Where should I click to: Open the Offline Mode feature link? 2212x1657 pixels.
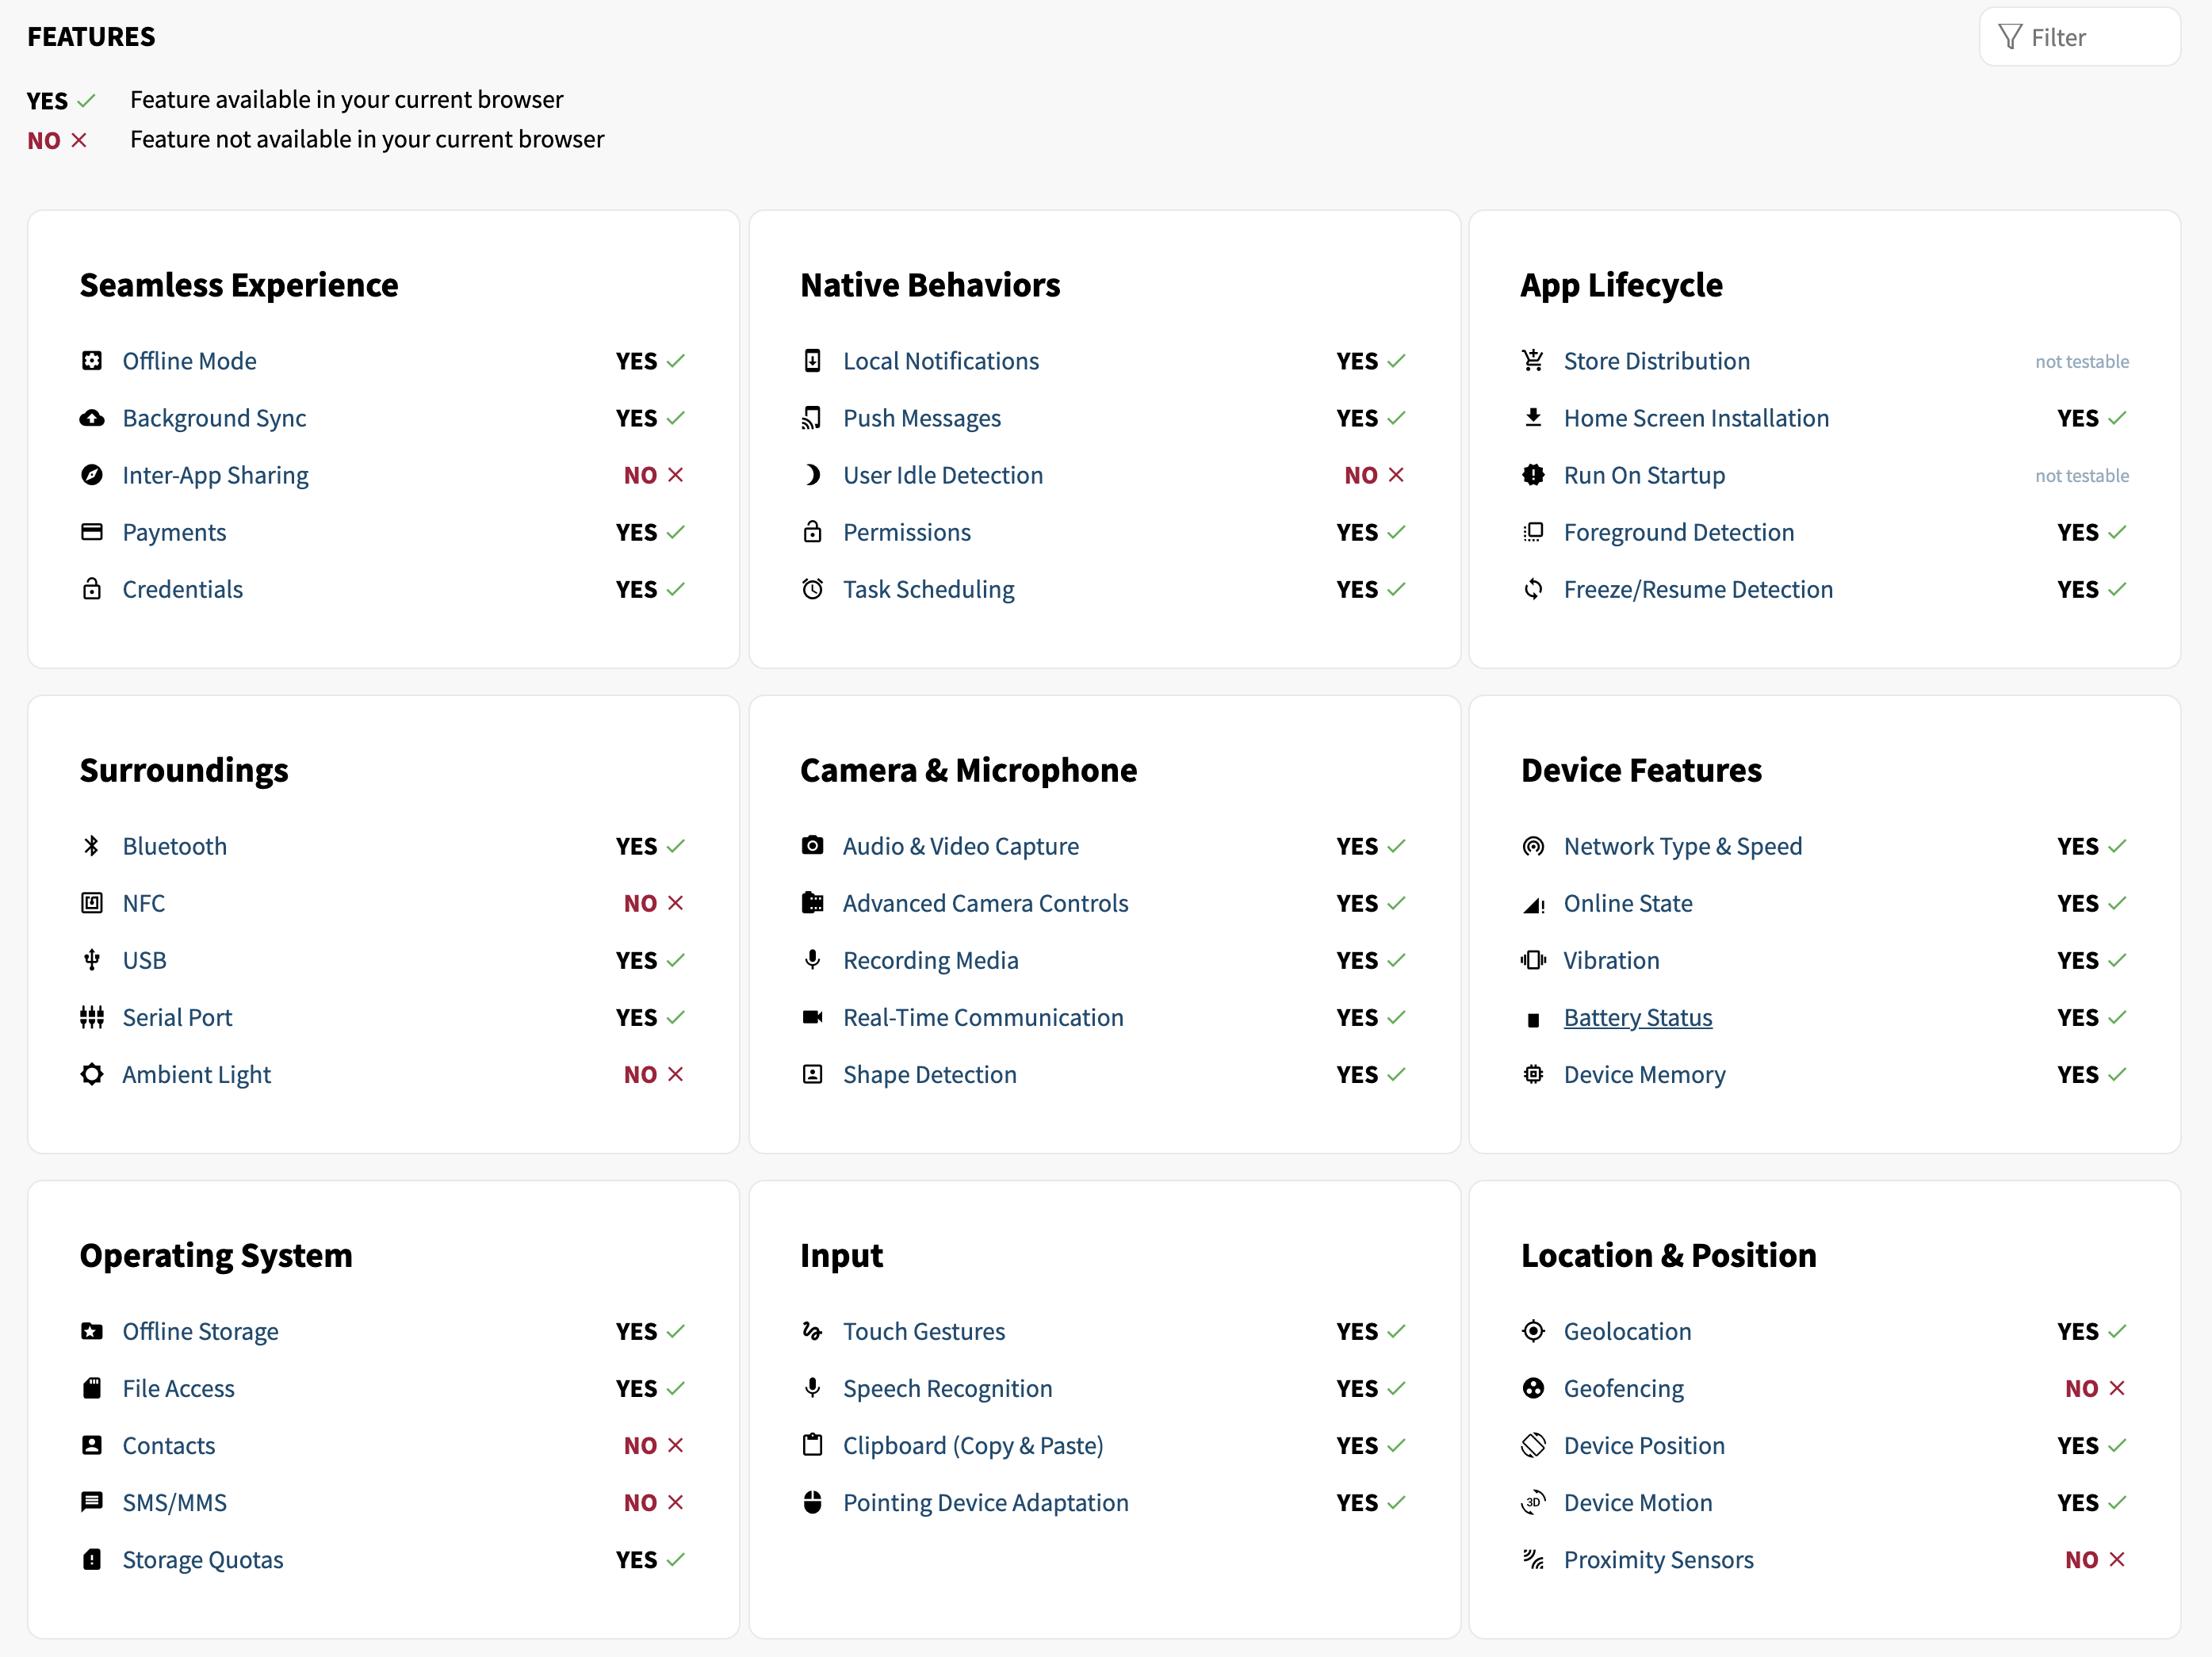[x=189, y=361]
